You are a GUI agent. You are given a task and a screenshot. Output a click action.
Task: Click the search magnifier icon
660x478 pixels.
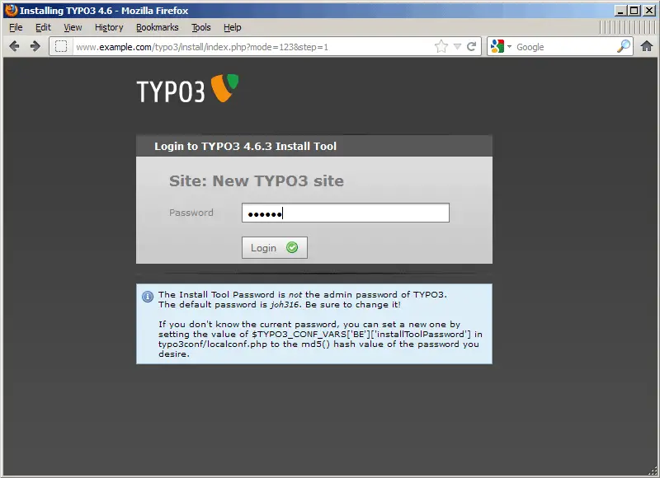(624, 46)
